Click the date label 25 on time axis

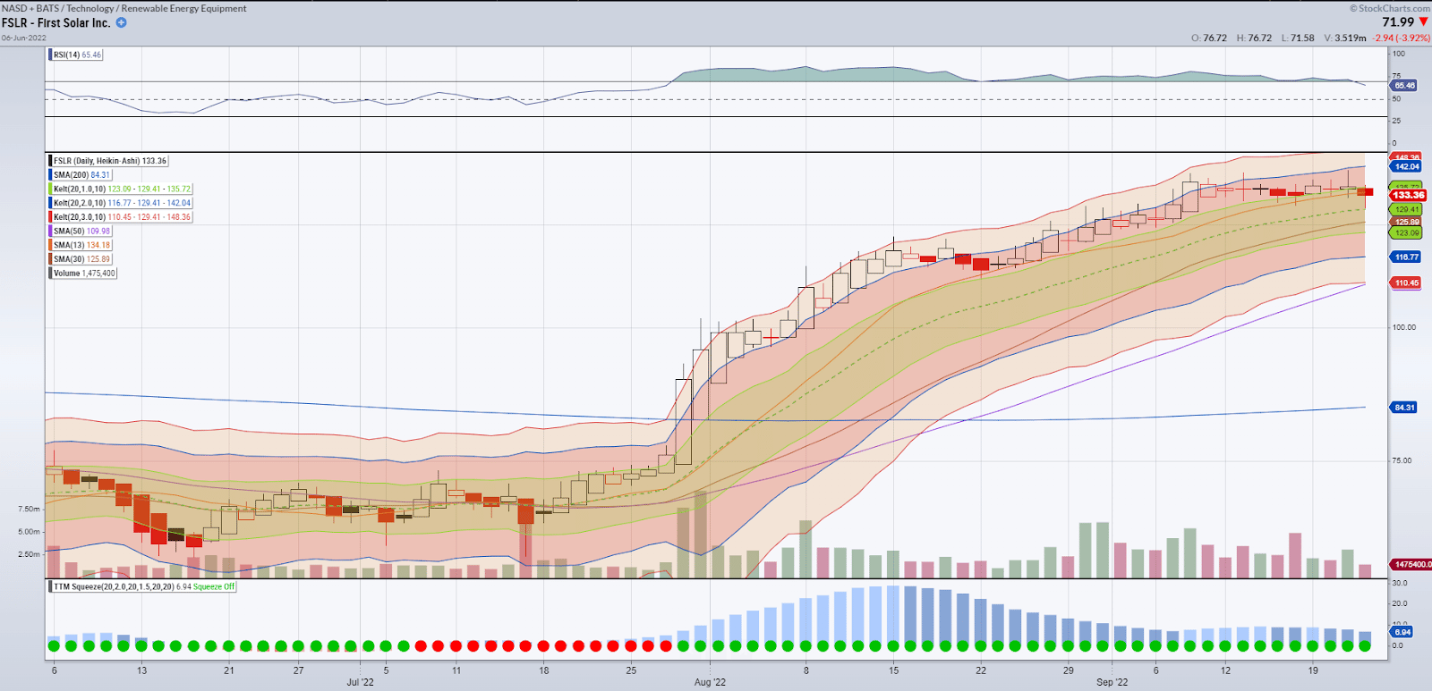(631, 670)
